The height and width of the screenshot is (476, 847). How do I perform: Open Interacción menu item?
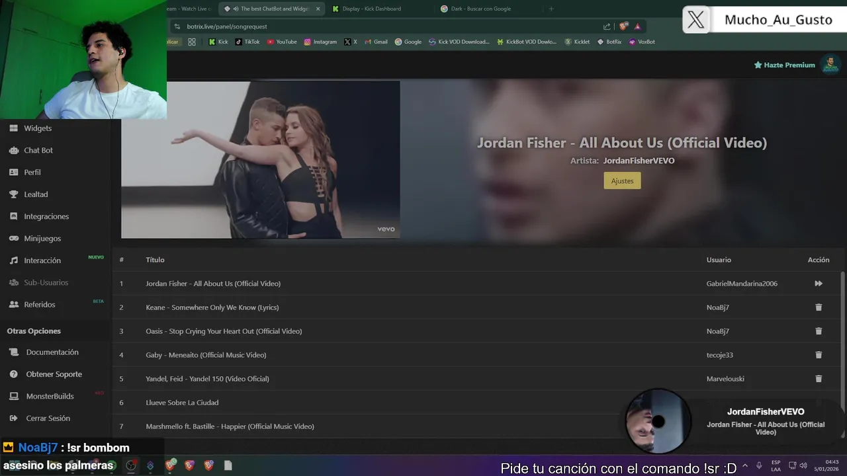point(42,260)
